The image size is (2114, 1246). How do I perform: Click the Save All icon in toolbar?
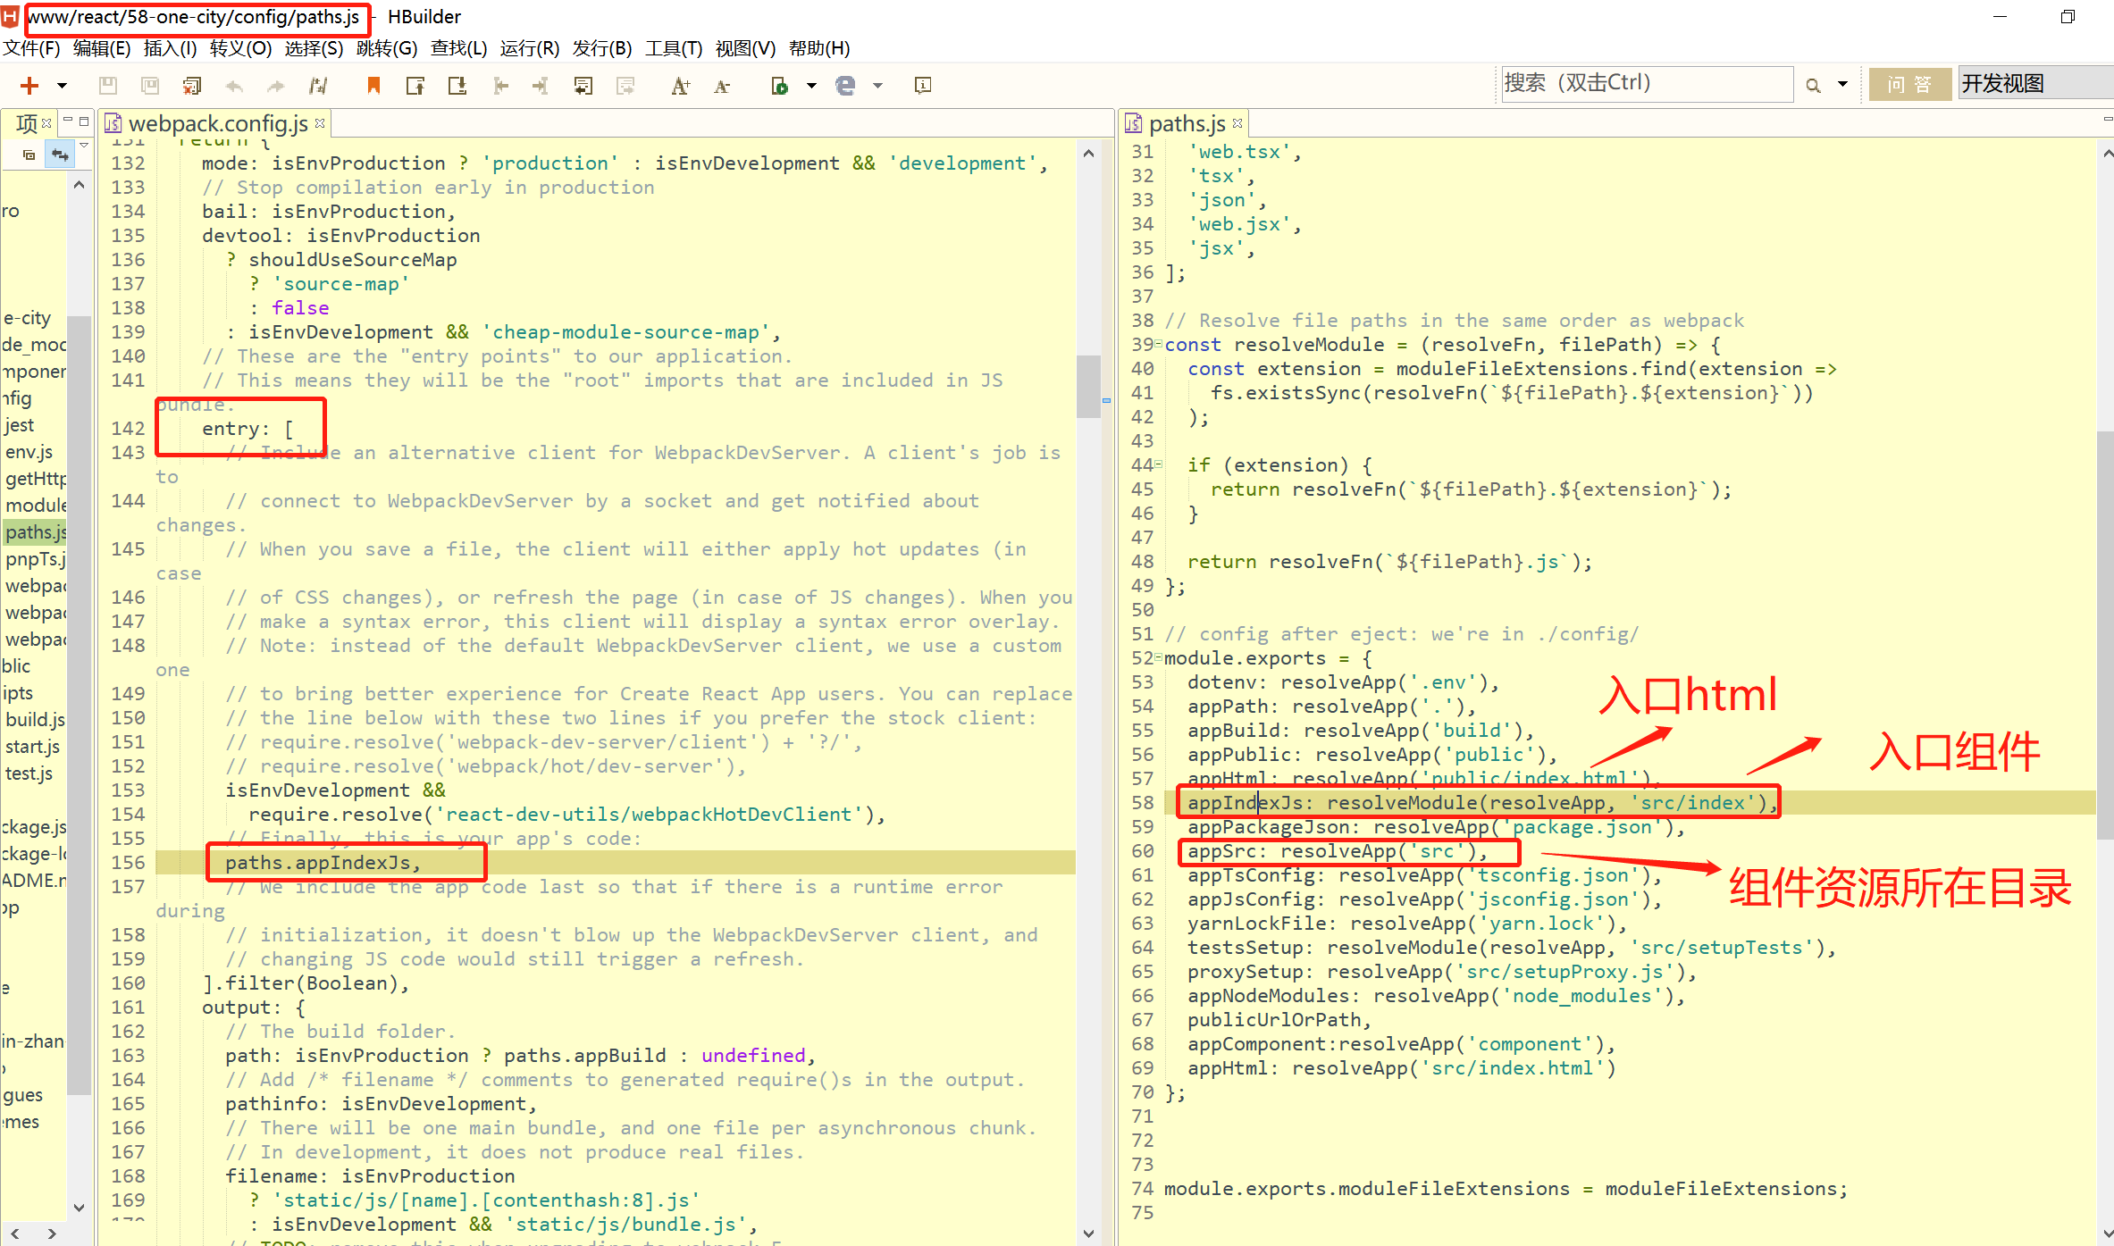(x=150, y=86)
